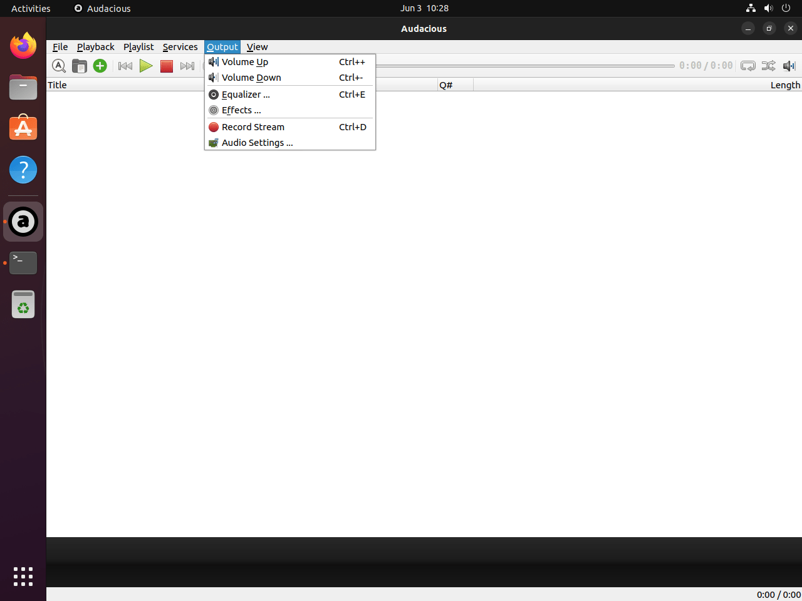Toggle Shuffle playback mode

click(768, 66)
